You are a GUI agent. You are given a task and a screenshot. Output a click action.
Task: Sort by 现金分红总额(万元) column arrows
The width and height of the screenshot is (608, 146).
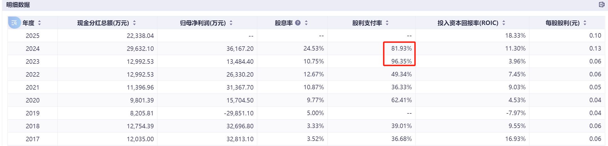[x=134, y=23]
